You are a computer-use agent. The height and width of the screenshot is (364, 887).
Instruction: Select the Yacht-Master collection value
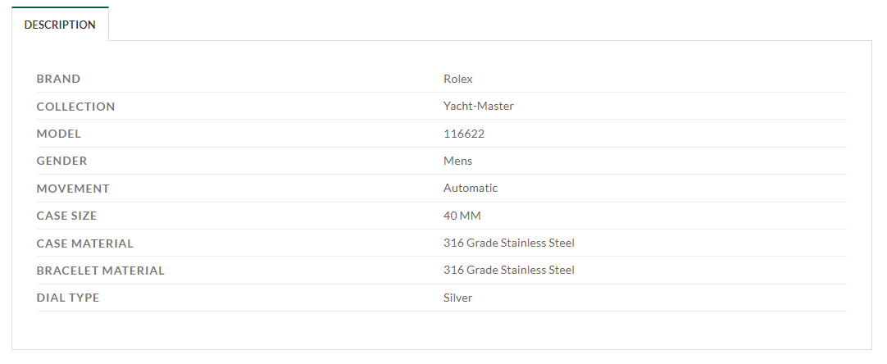(x=479, y=107)
